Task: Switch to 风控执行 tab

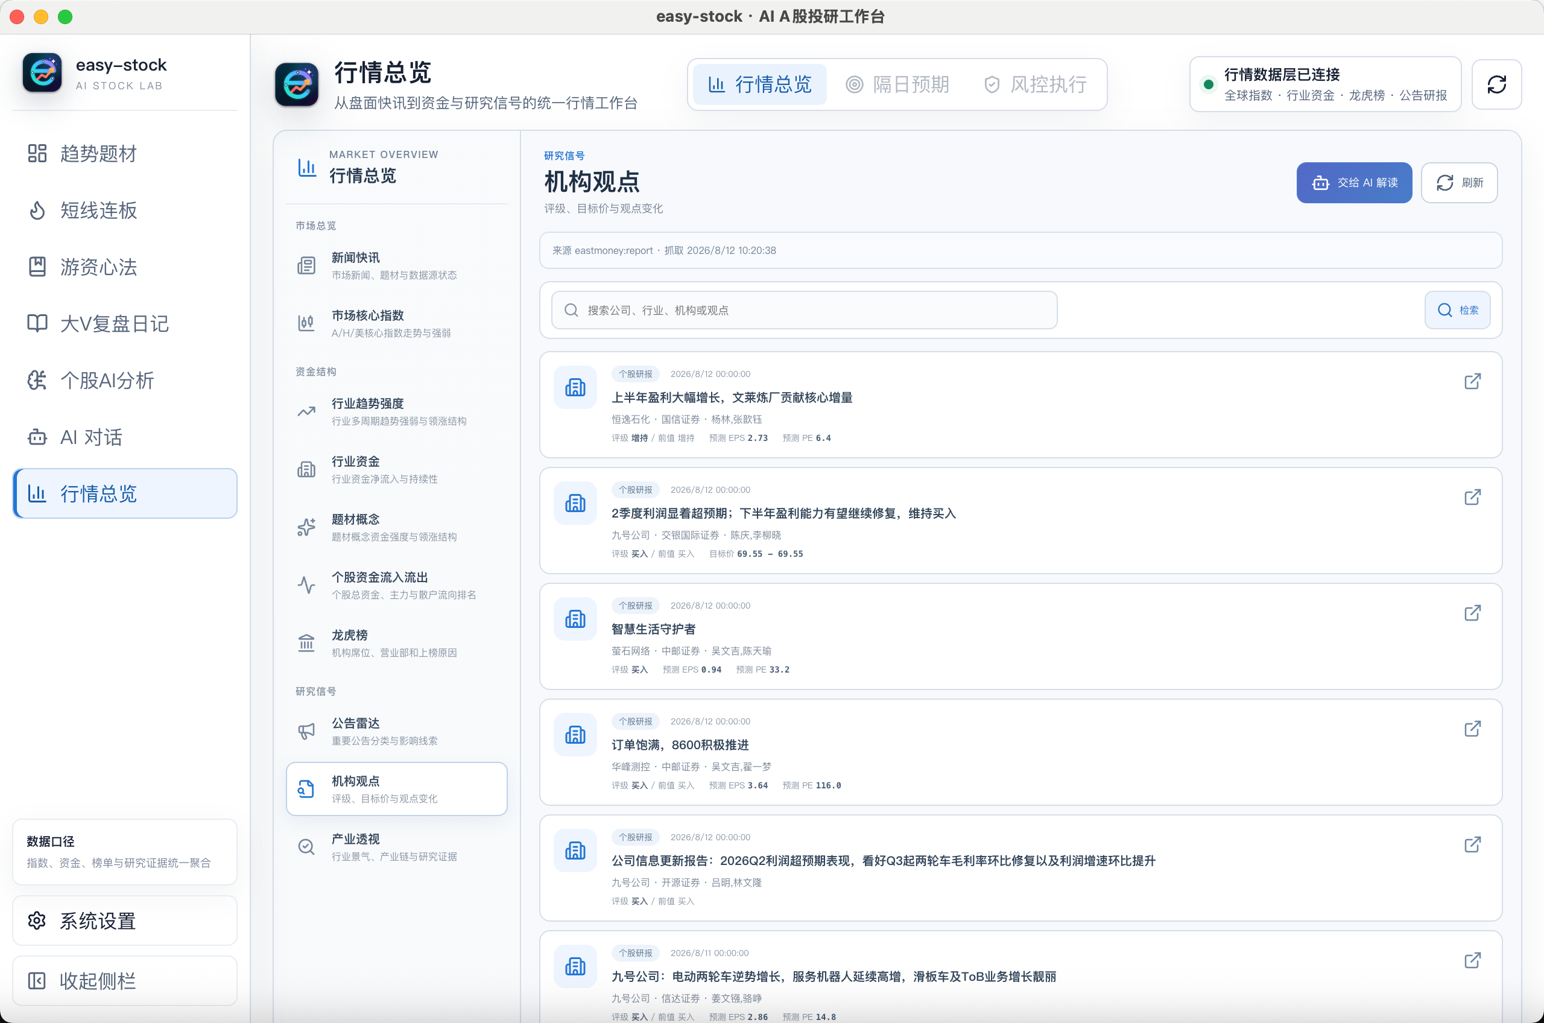Action: [x=1035, y=84]
